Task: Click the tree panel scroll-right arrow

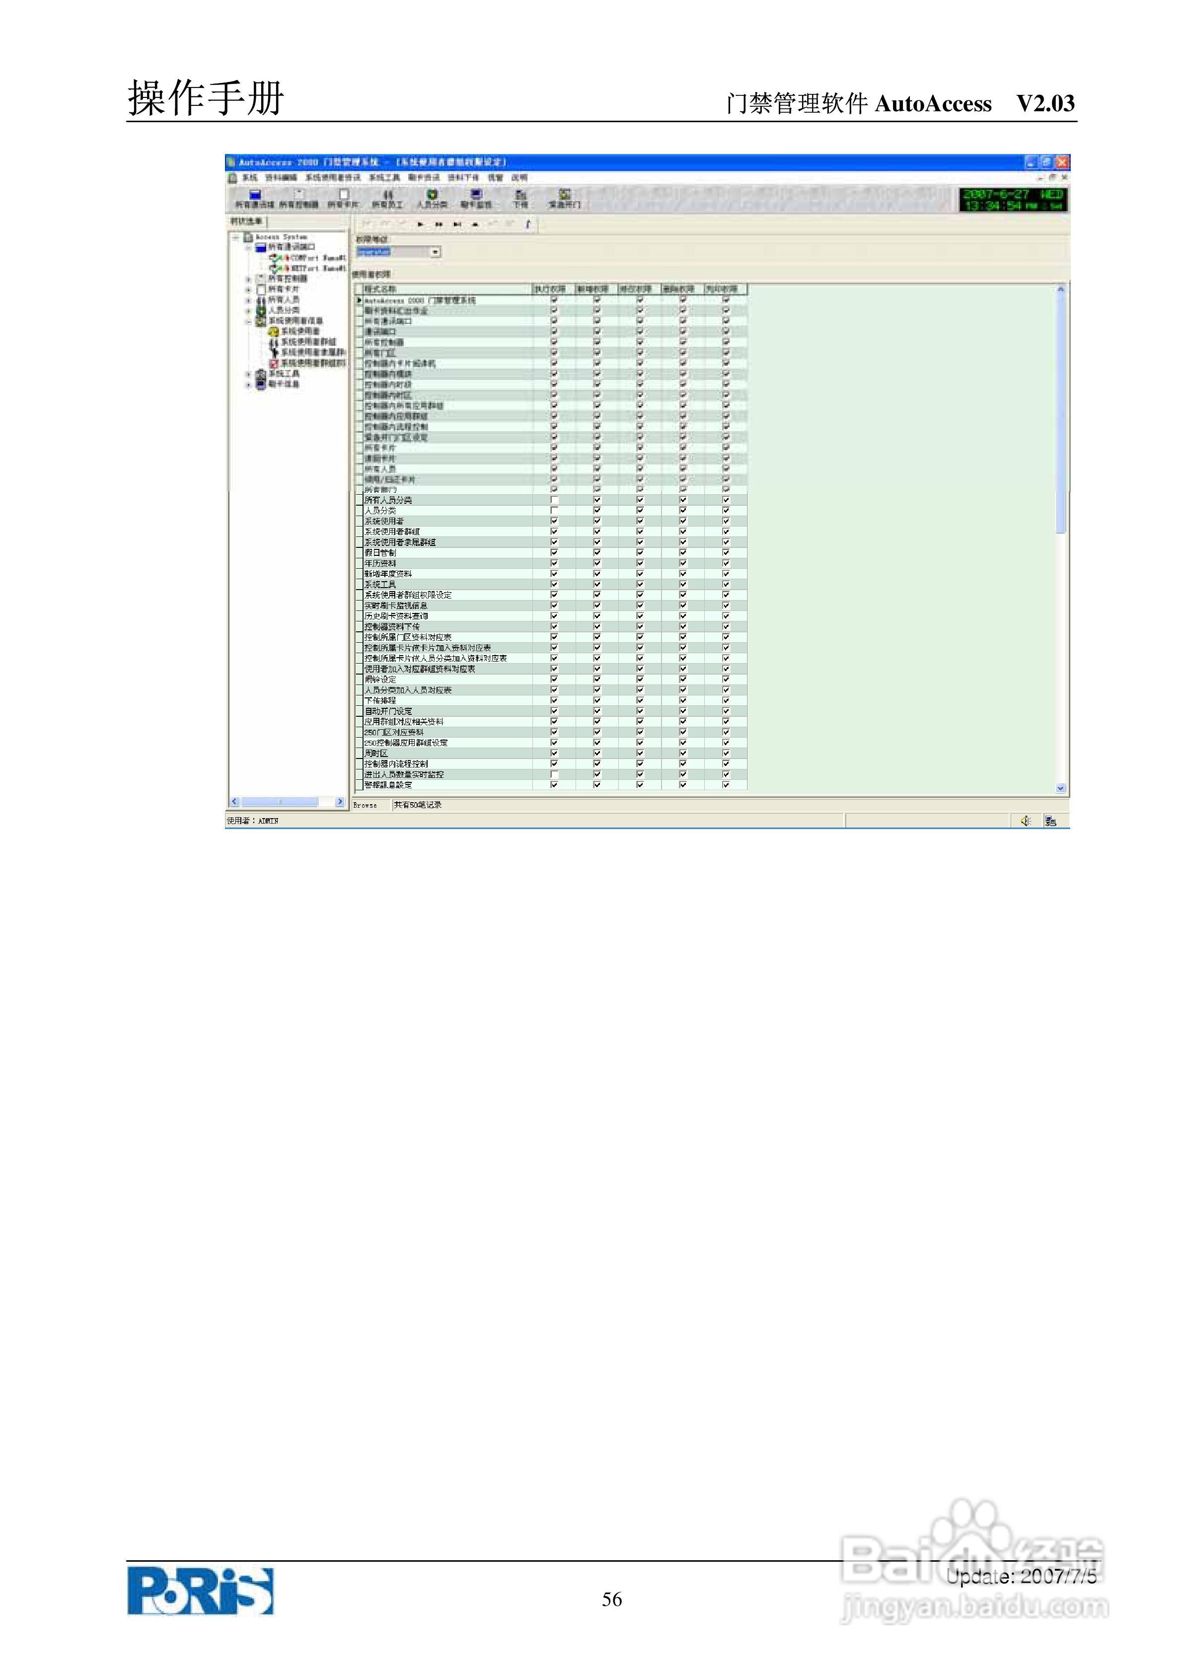Action: (x=340, y=802)
